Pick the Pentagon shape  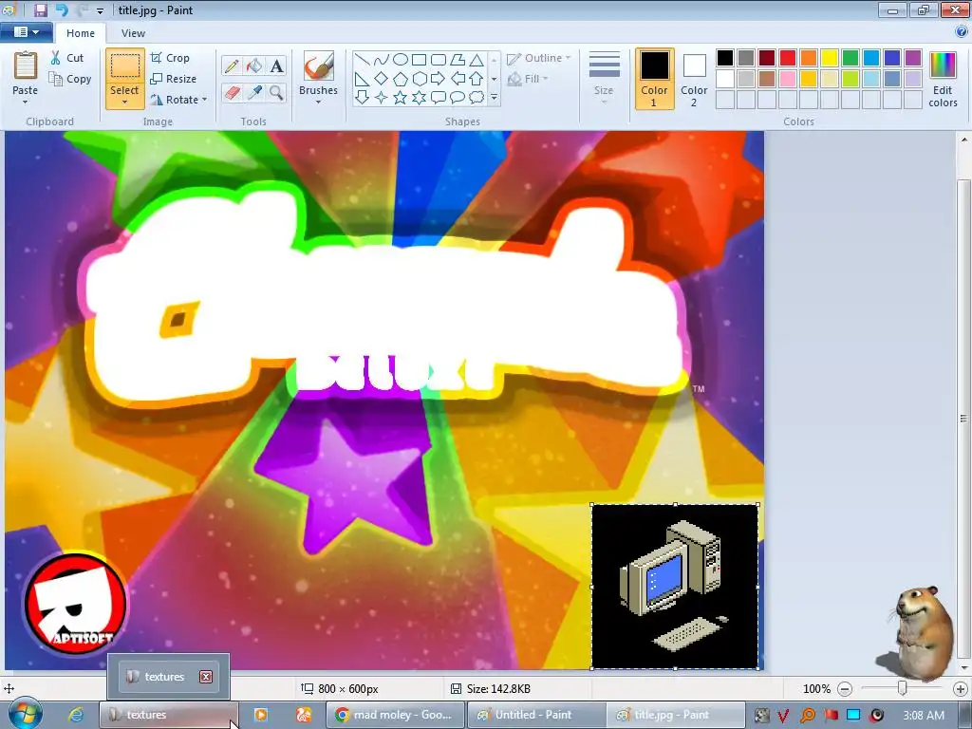[x=401, y=79]
